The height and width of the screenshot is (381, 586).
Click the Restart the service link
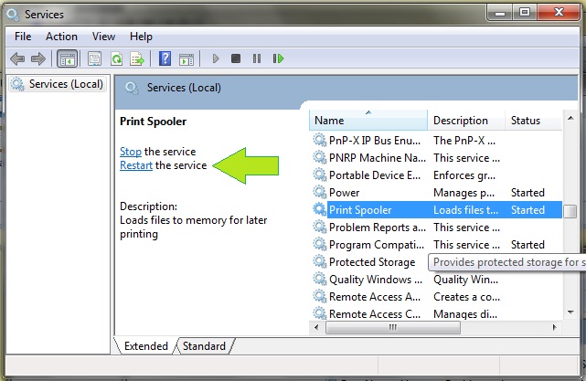coord(135,165)
